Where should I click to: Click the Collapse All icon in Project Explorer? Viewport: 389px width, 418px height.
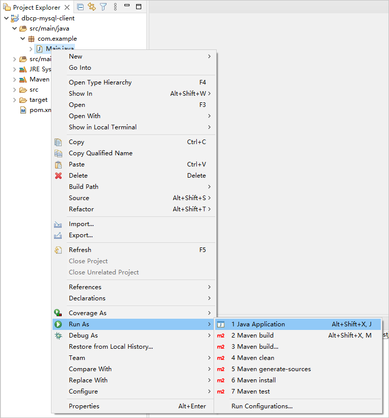click(x=80, y=7)
